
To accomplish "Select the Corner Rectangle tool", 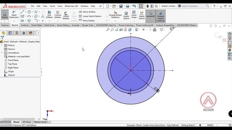I will point(22,16).
